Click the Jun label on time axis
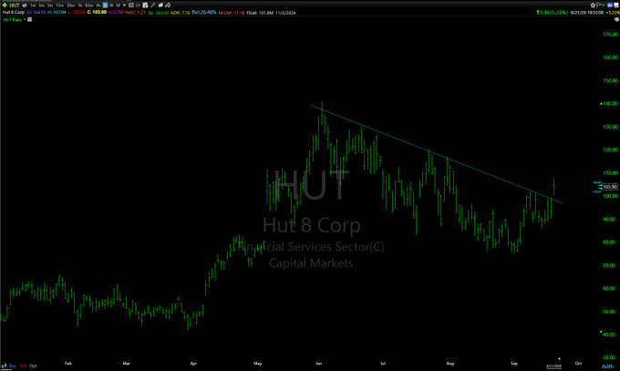 point(318,363)
